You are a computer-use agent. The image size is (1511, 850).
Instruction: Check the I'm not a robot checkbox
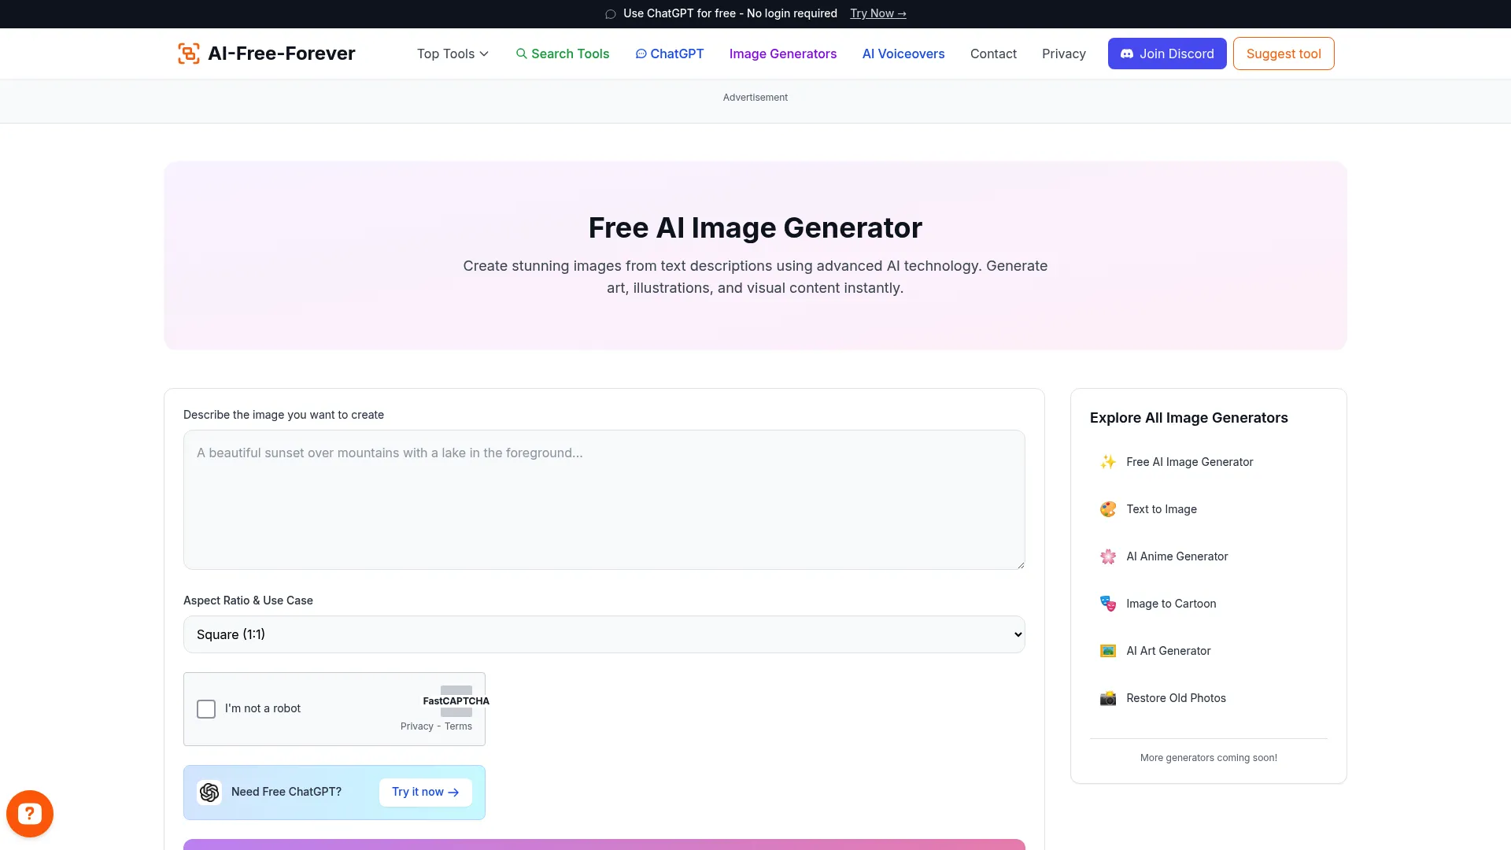pyautogui.click(x=206, y=708)
